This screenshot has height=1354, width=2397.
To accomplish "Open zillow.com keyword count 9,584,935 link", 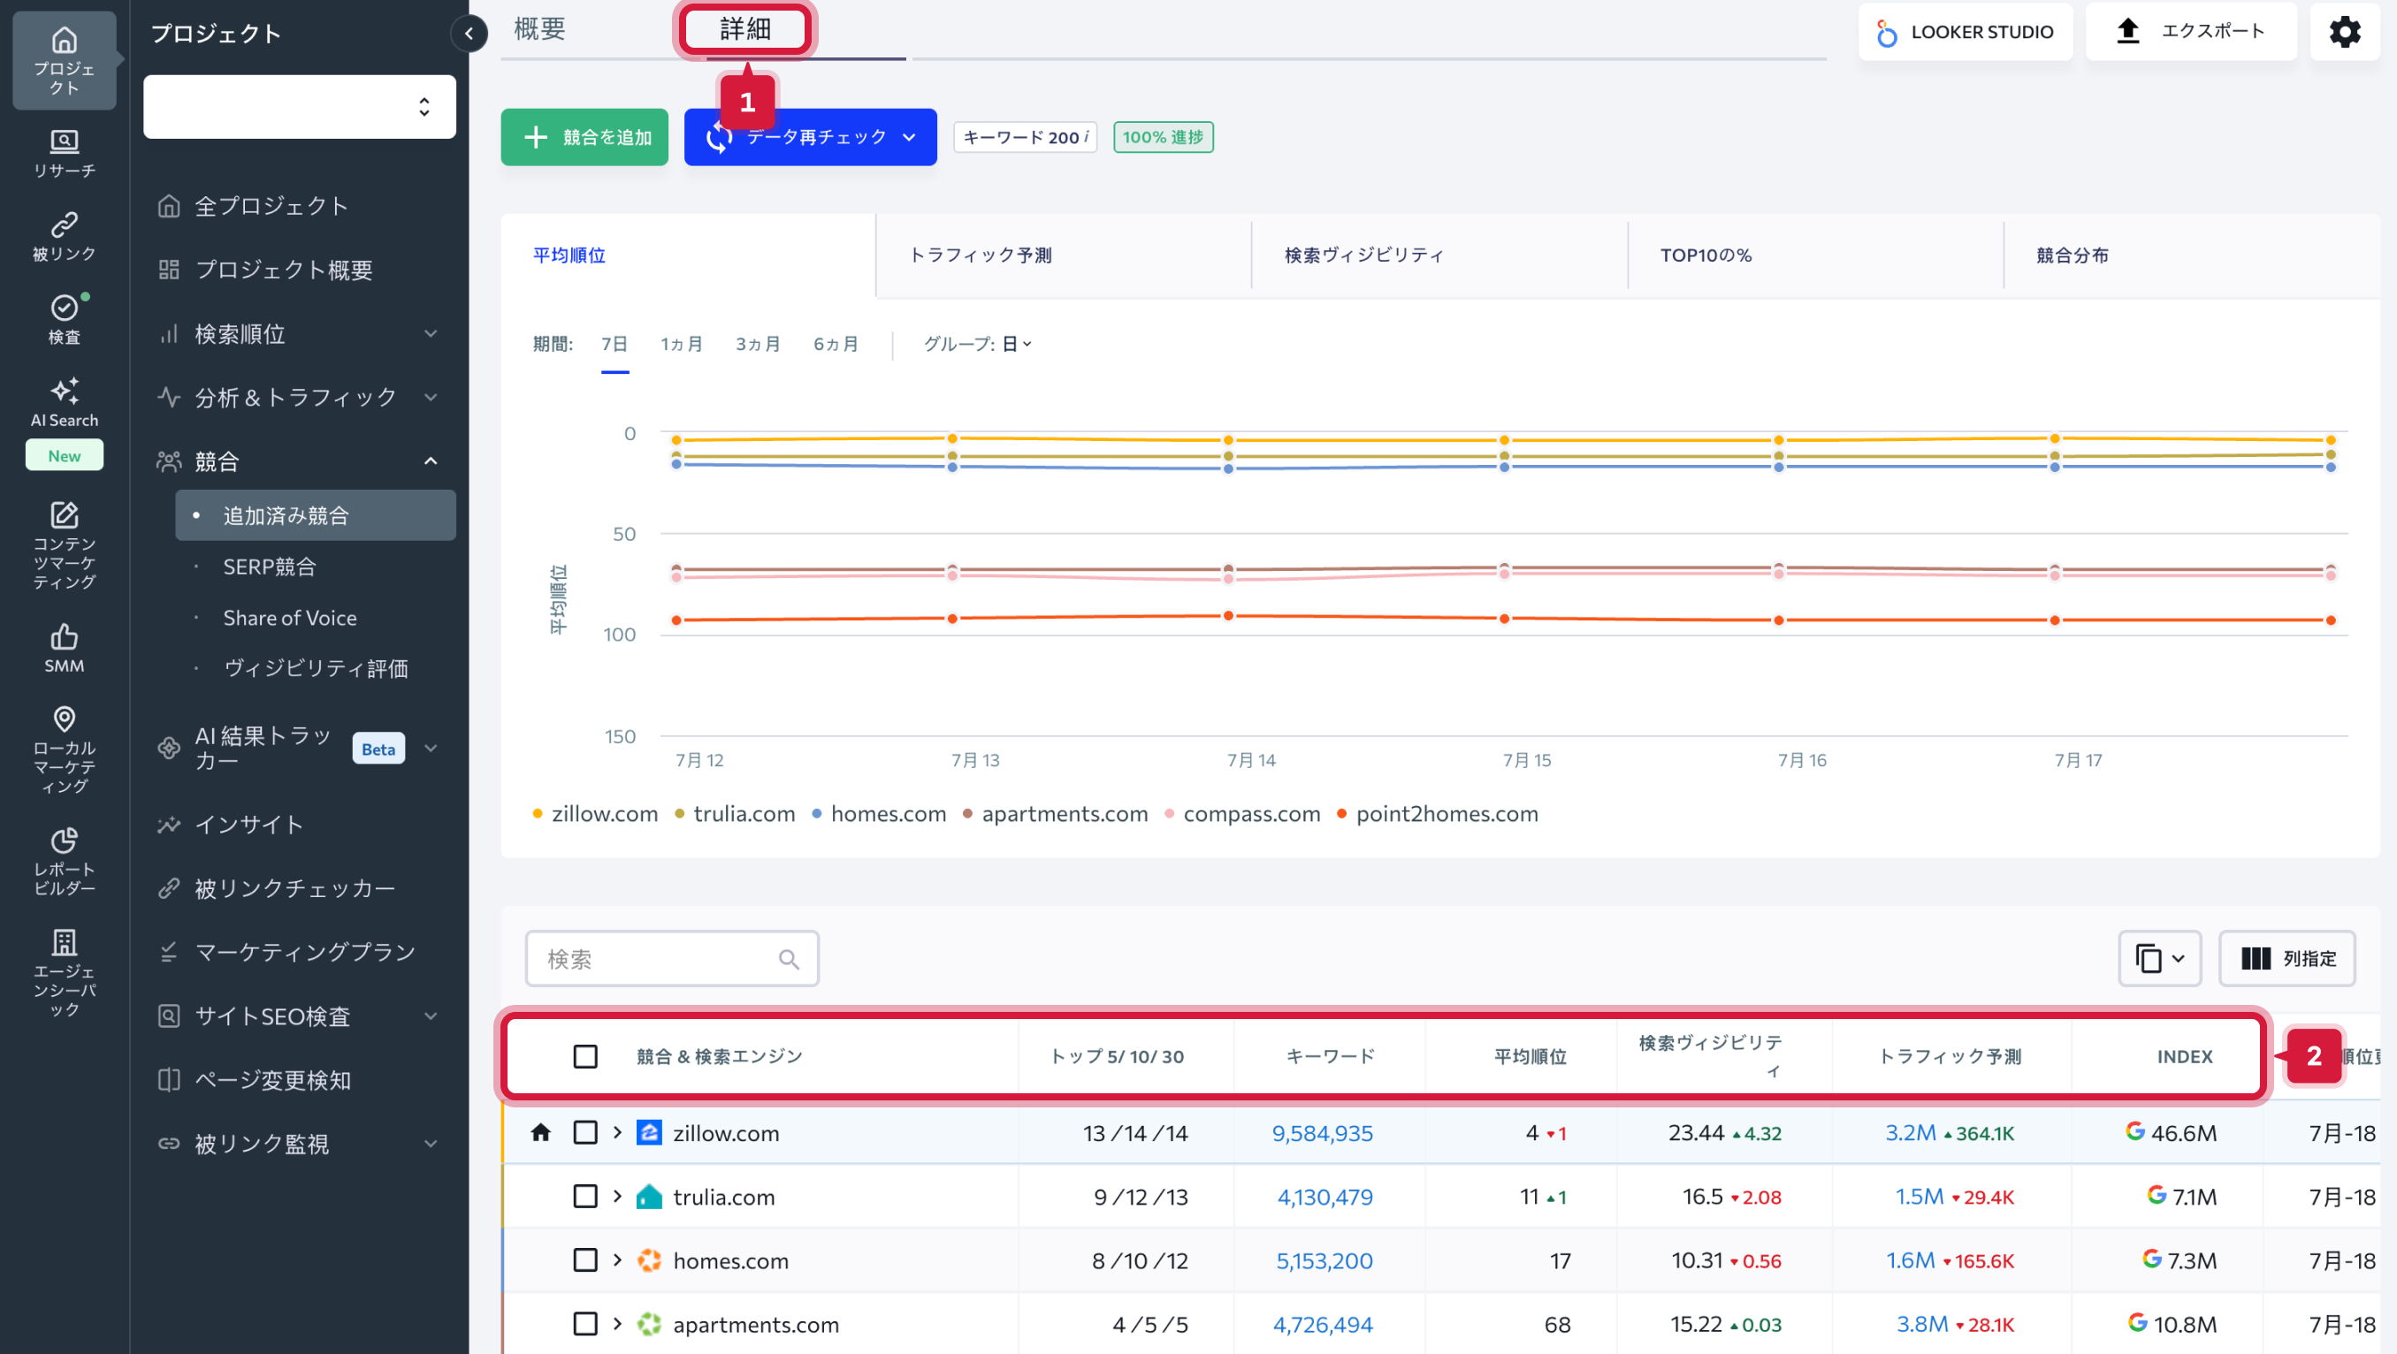I will [x=1322, y=1133].
